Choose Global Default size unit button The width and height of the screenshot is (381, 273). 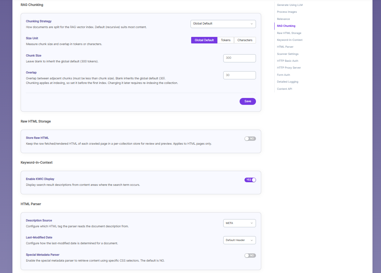(x=204, y=40)
